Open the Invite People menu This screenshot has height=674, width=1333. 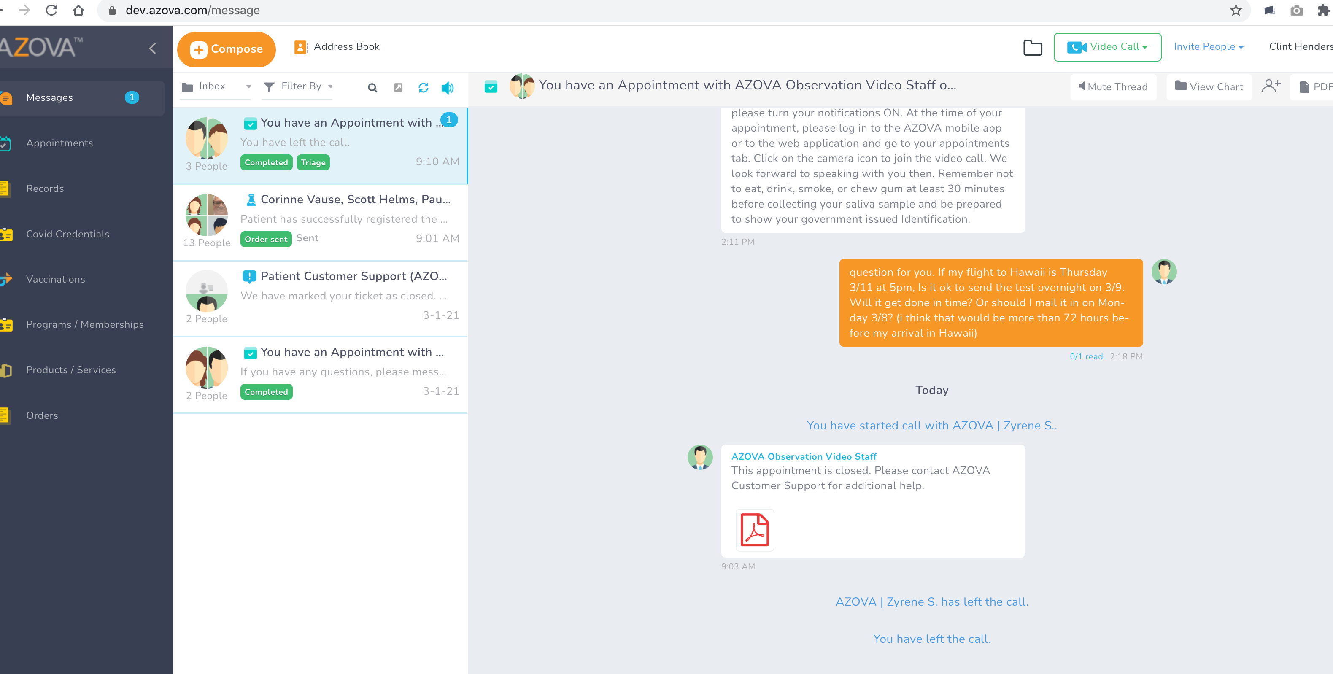(1208, 46)
